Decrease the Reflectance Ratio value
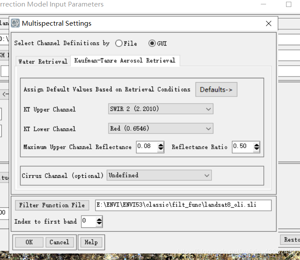This screenshot has width=300, height=260. tap(256, 150)
